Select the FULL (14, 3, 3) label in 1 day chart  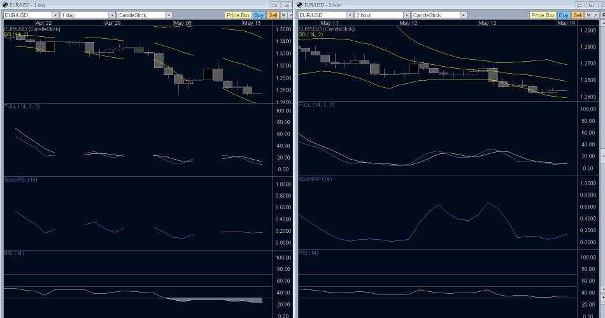tap(22, 106)
